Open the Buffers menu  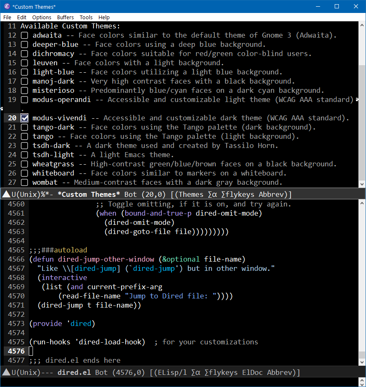tap(66, 17)
